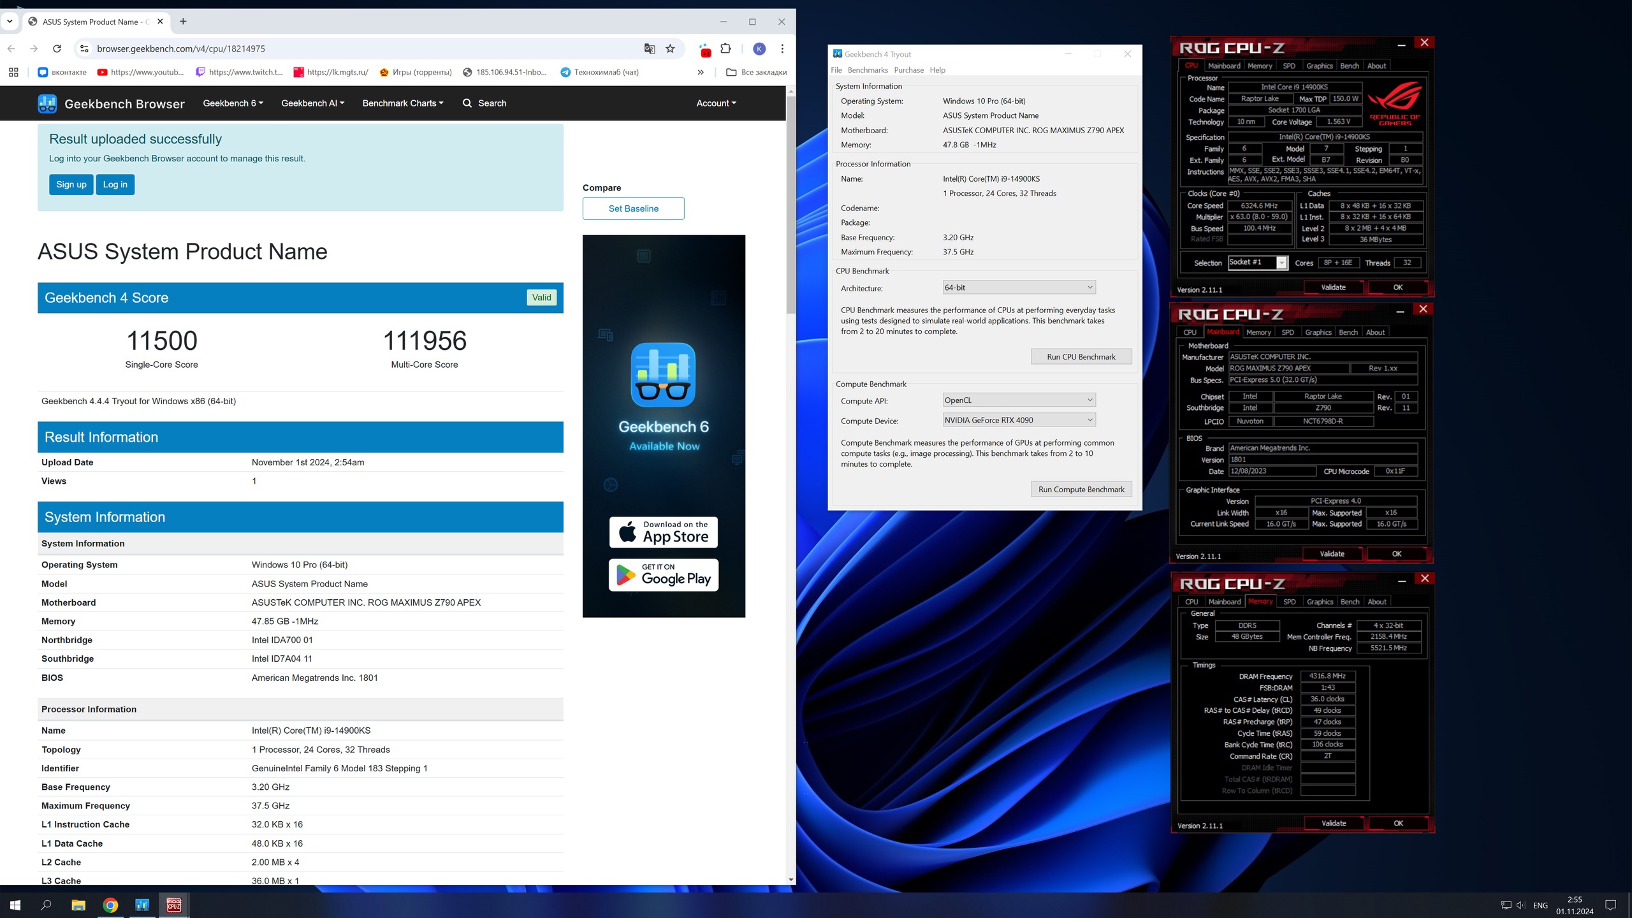Open ROG CPU-Z on the taskbar
The image size is (1632, 918).
(x=174, y=905)
